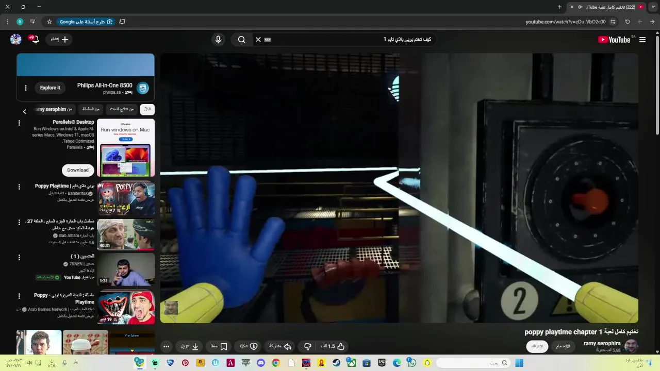Open the 7SNEN video thumbnail
660x371 pixels.
point(125,269)
